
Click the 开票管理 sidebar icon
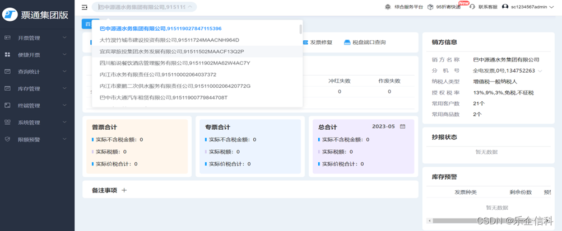[7, 37]
